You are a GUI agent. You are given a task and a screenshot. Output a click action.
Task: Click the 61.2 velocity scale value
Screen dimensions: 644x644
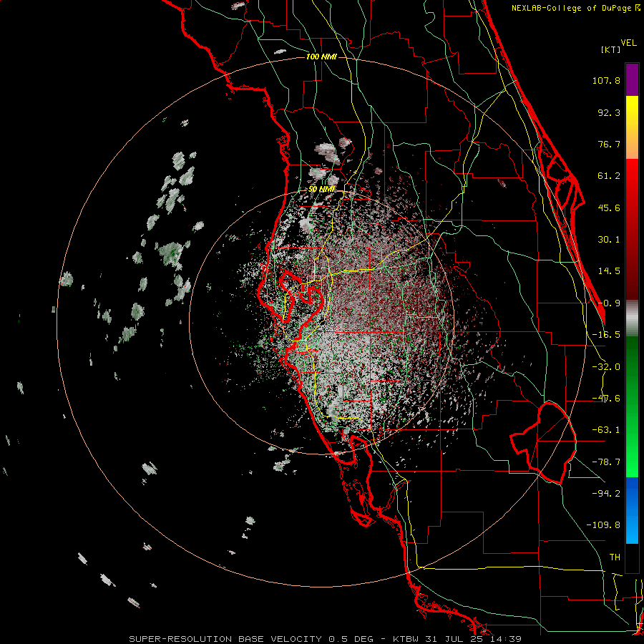coord(609,176)
